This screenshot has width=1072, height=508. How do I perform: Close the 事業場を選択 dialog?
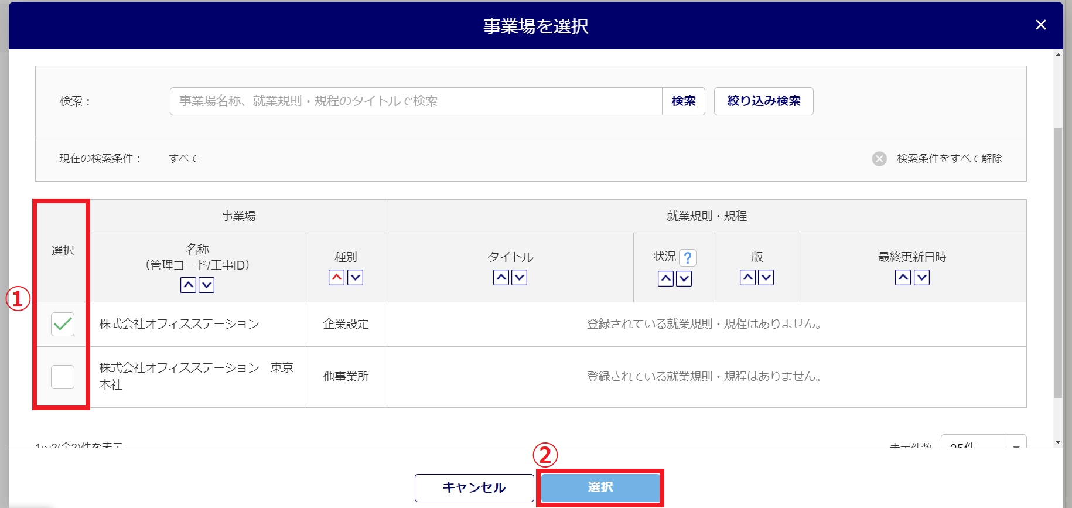[x=1040, y=25]
